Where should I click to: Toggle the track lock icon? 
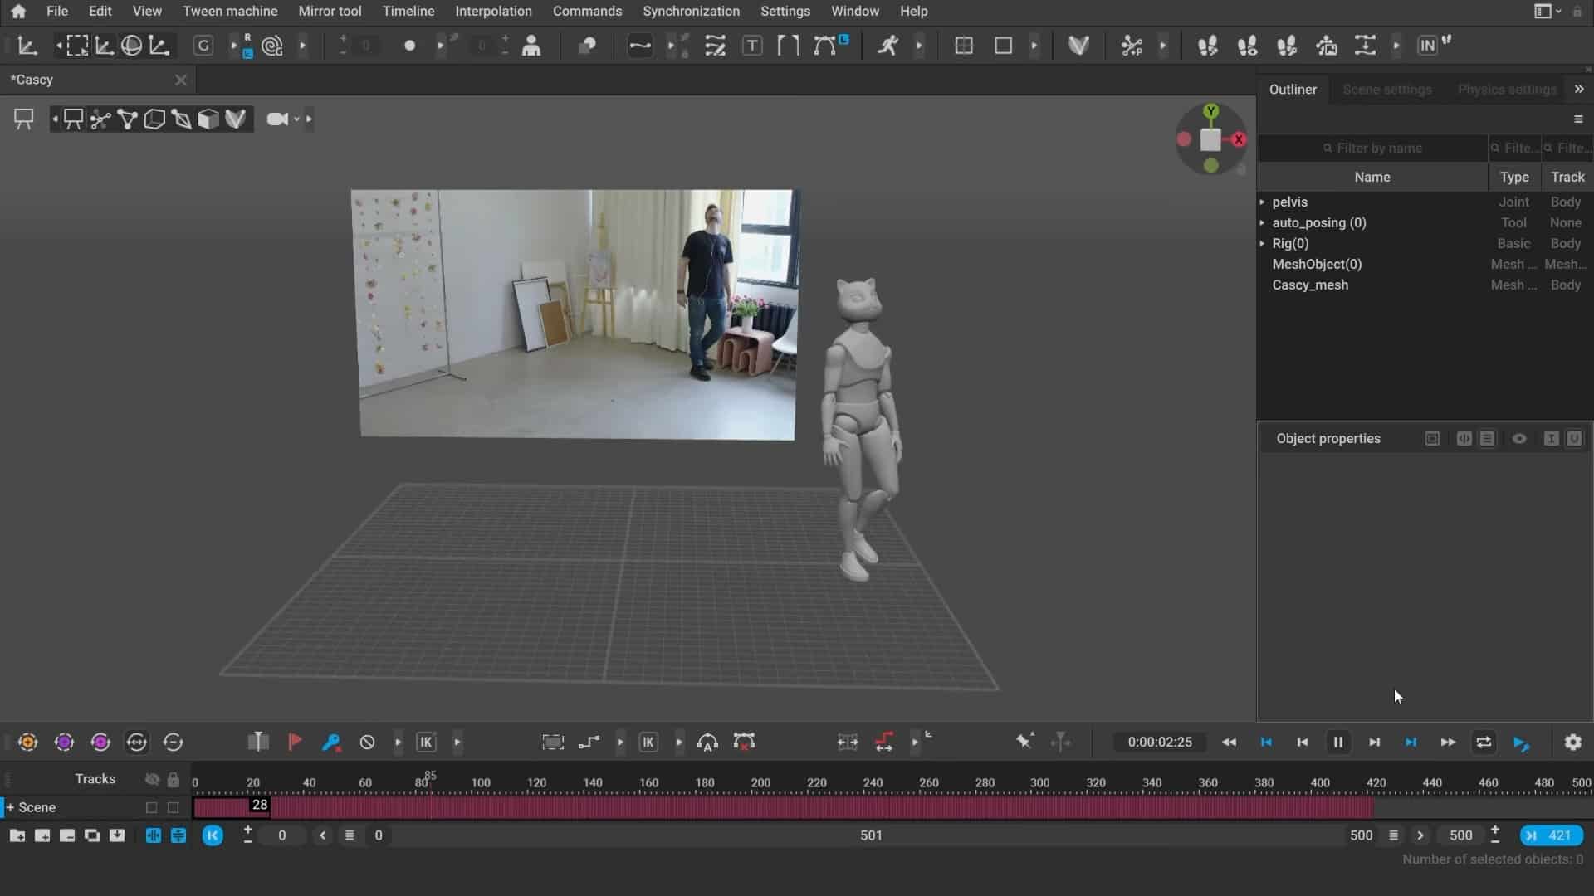[173, 779]
